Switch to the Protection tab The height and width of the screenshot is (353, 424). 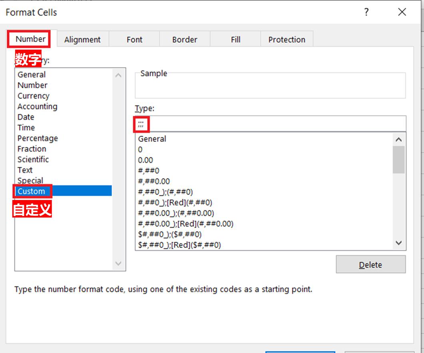287,40
